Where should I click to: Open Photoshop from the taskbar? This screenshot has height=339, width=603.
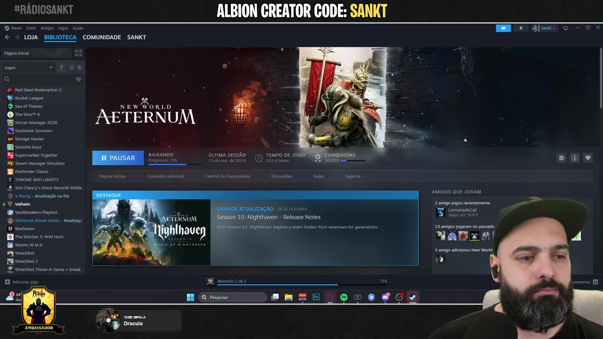click(x=316, y=297)
